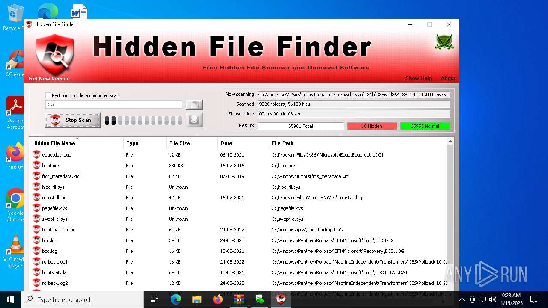This screenshot has width=548, height=308.
Task: Enable Perform complete computer scan checkbox
Action: coord(48,95)
